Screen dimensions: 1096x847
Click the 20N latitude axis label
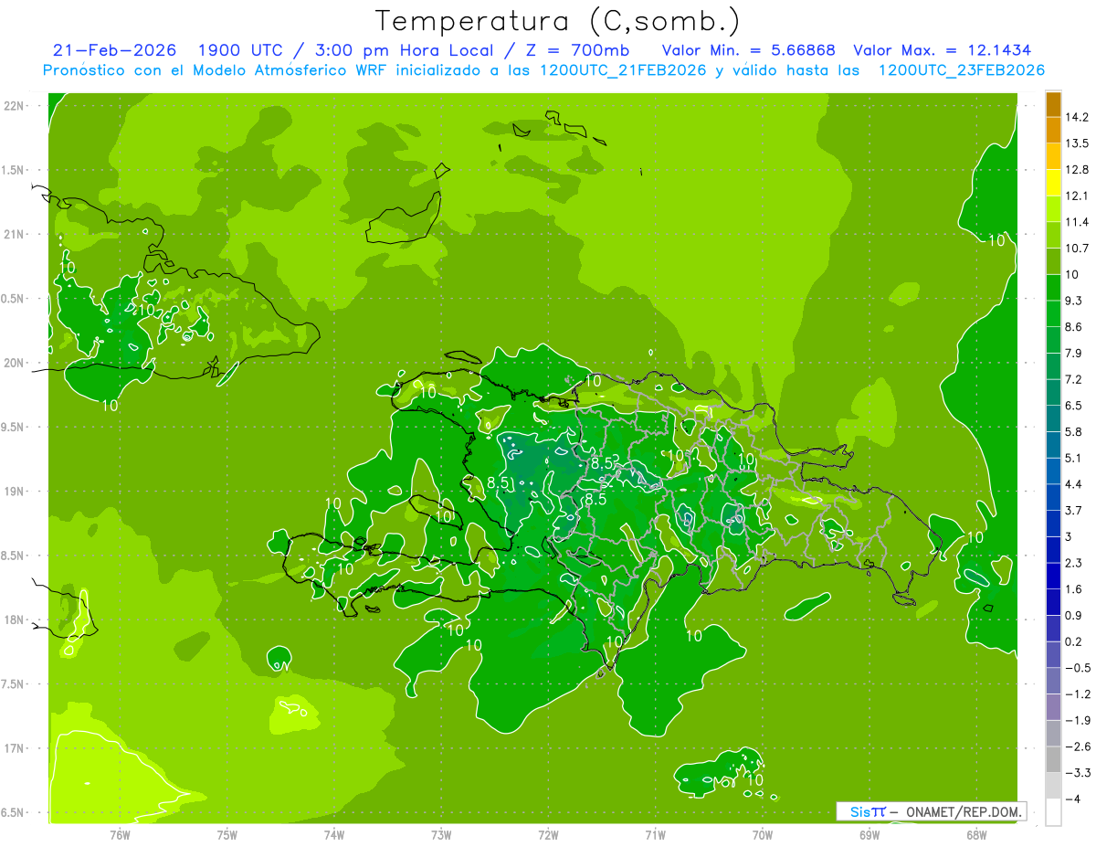click(x=15, y=363)
